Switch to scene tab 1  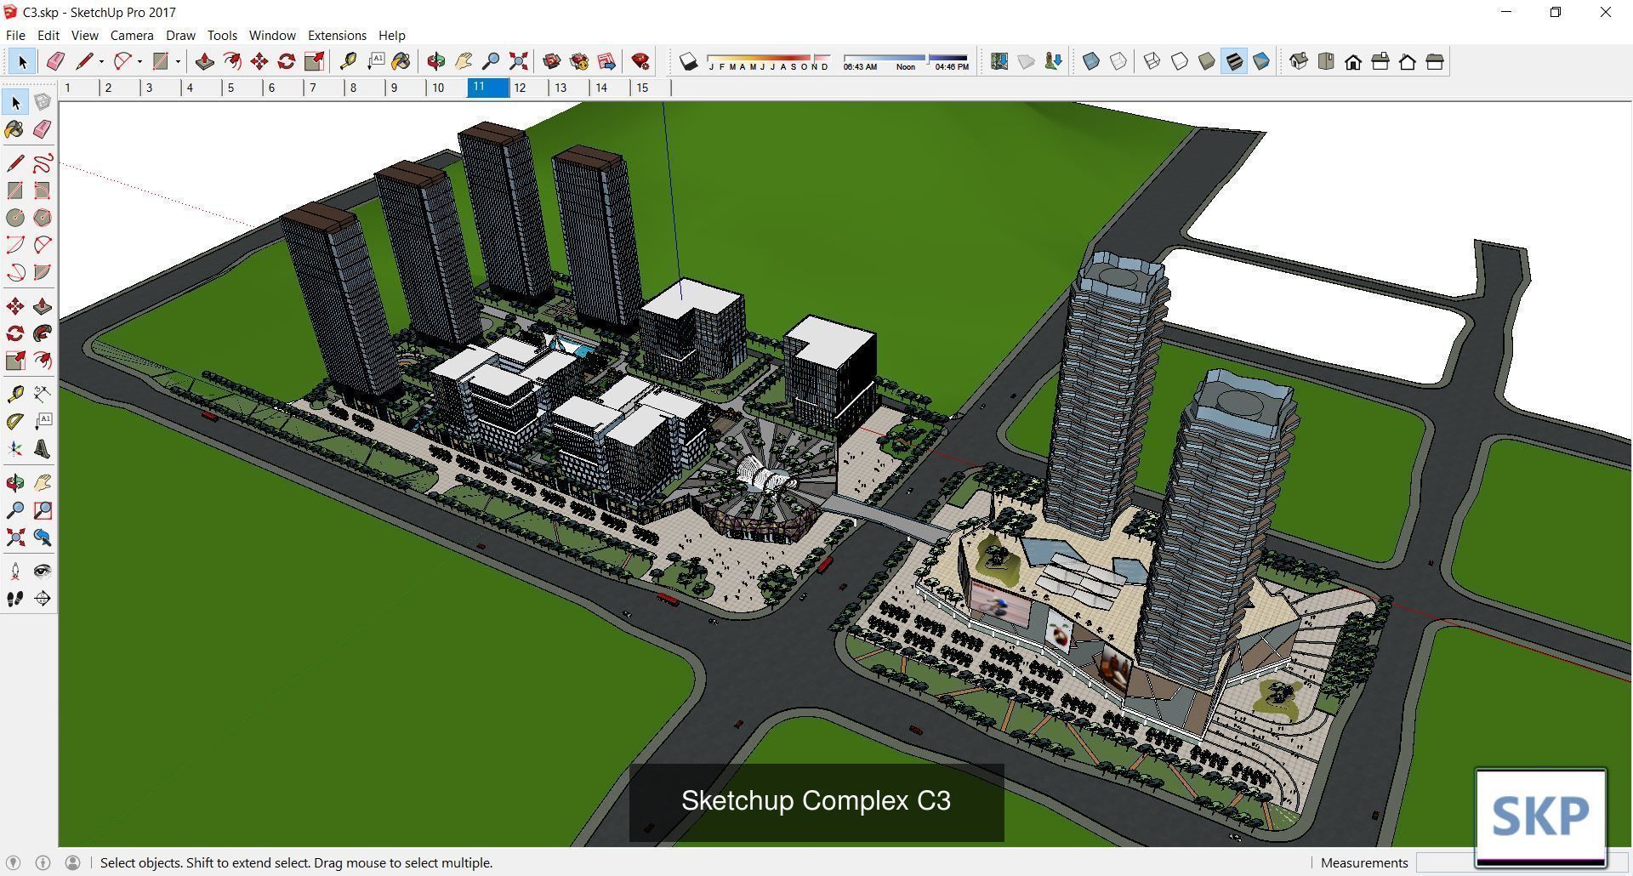point(79,88)
